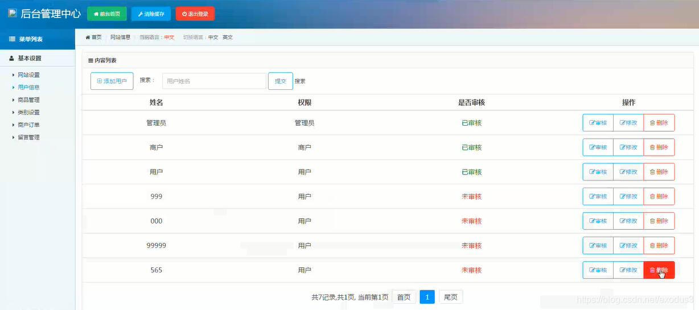
Task: Click the 清除缓存 button
Action: pos(151,14)
